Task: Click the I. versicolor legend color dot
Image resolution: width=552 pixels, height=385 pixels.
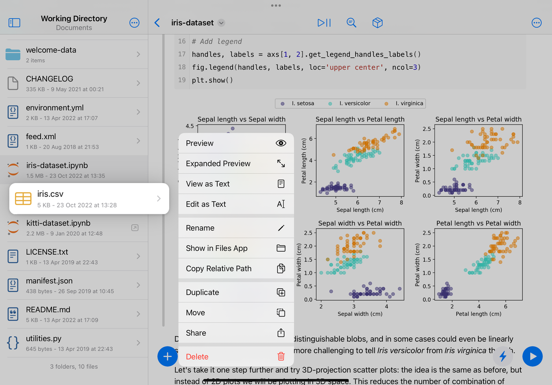Action: click(330, 104)
